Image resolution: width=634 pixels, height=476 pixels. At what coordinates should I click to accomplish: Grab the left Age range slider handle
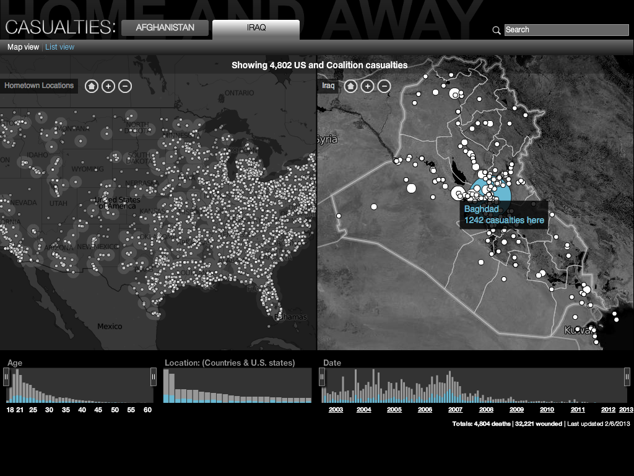(x=7, y=376)
